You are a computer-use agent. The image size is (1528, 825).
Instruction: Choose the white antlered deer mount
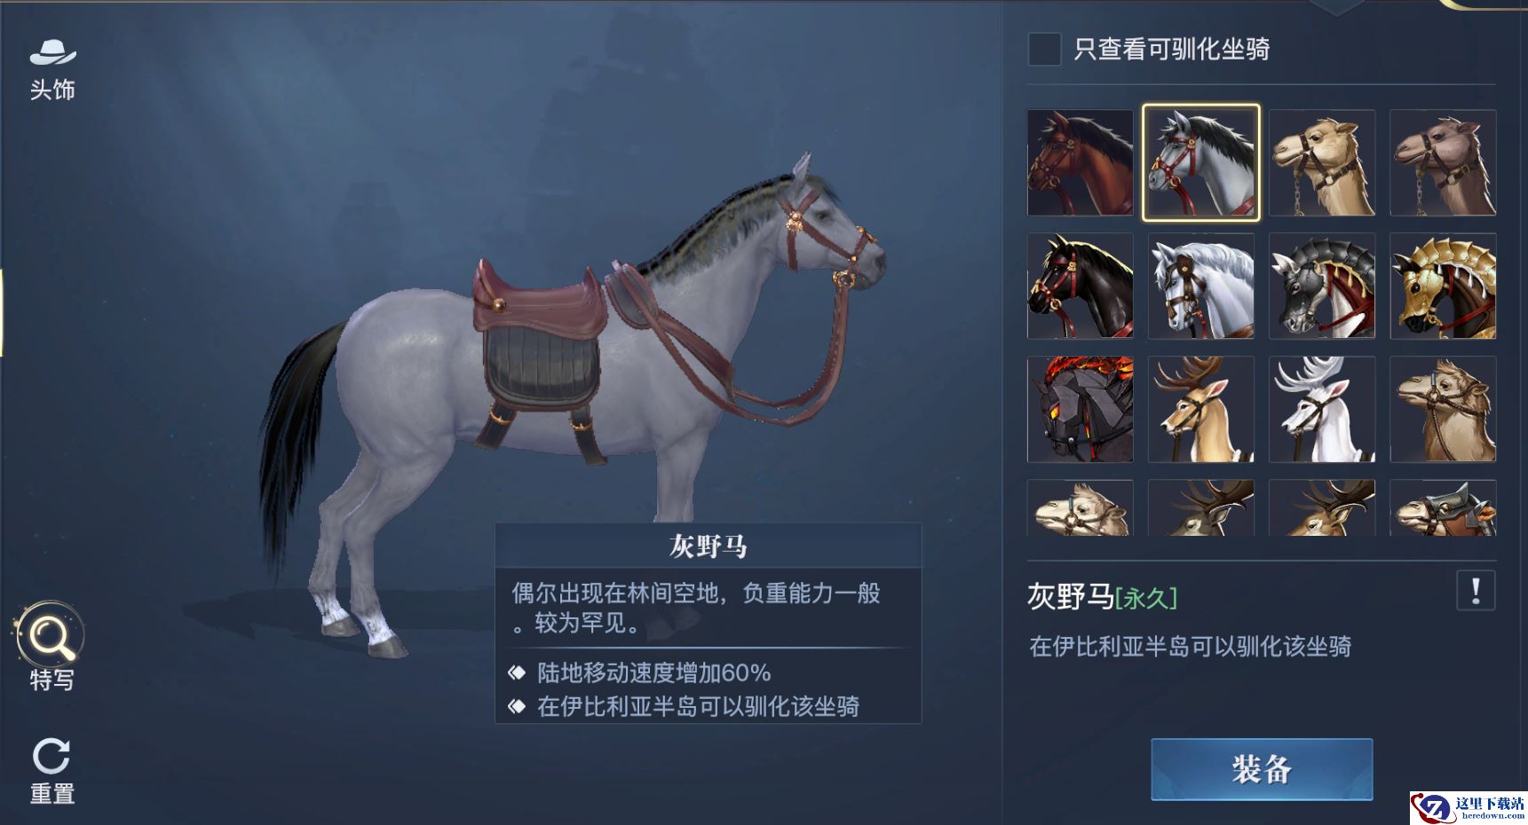click(x=1322, y=409)
